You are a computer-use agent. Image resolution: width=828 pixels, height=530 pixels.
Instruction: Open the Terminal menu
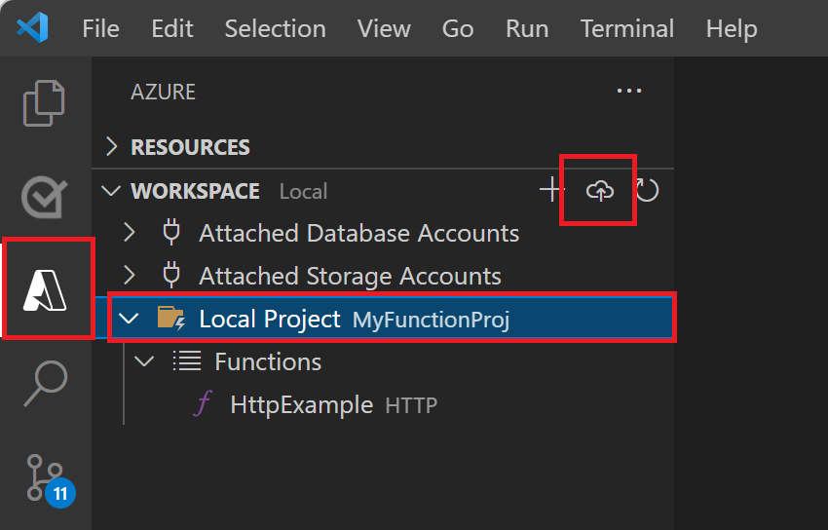coord(626,28)
